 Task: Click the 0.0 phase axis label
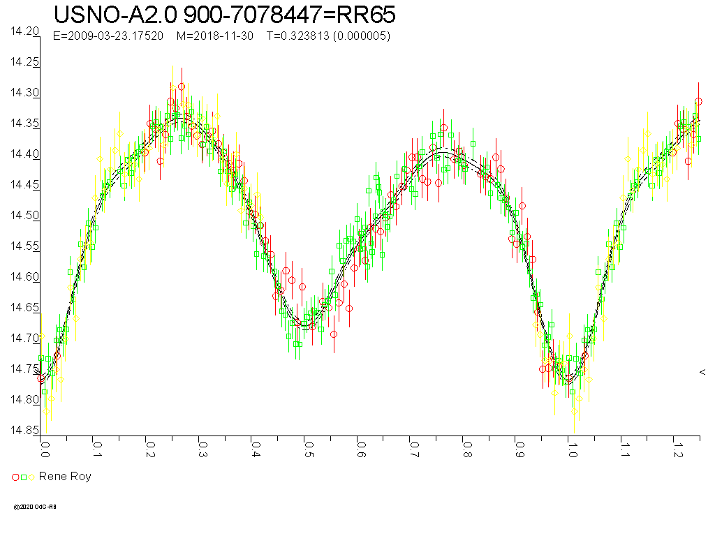pos(45,449)
